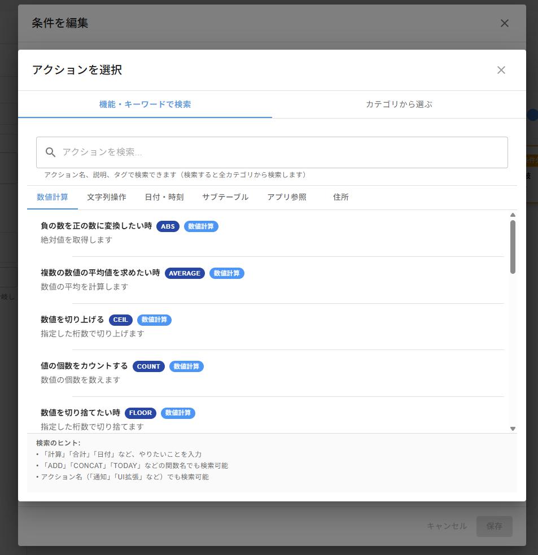Select the ABS absolute value function badge
The image size is (538, 555).
(x=167, y=226)
